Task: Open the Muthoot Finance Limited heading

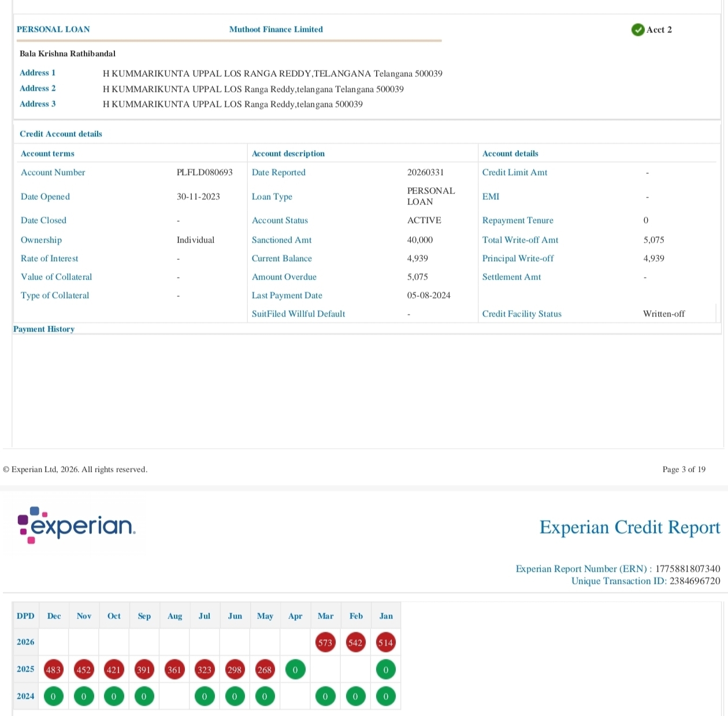Action: coord(276,29)
